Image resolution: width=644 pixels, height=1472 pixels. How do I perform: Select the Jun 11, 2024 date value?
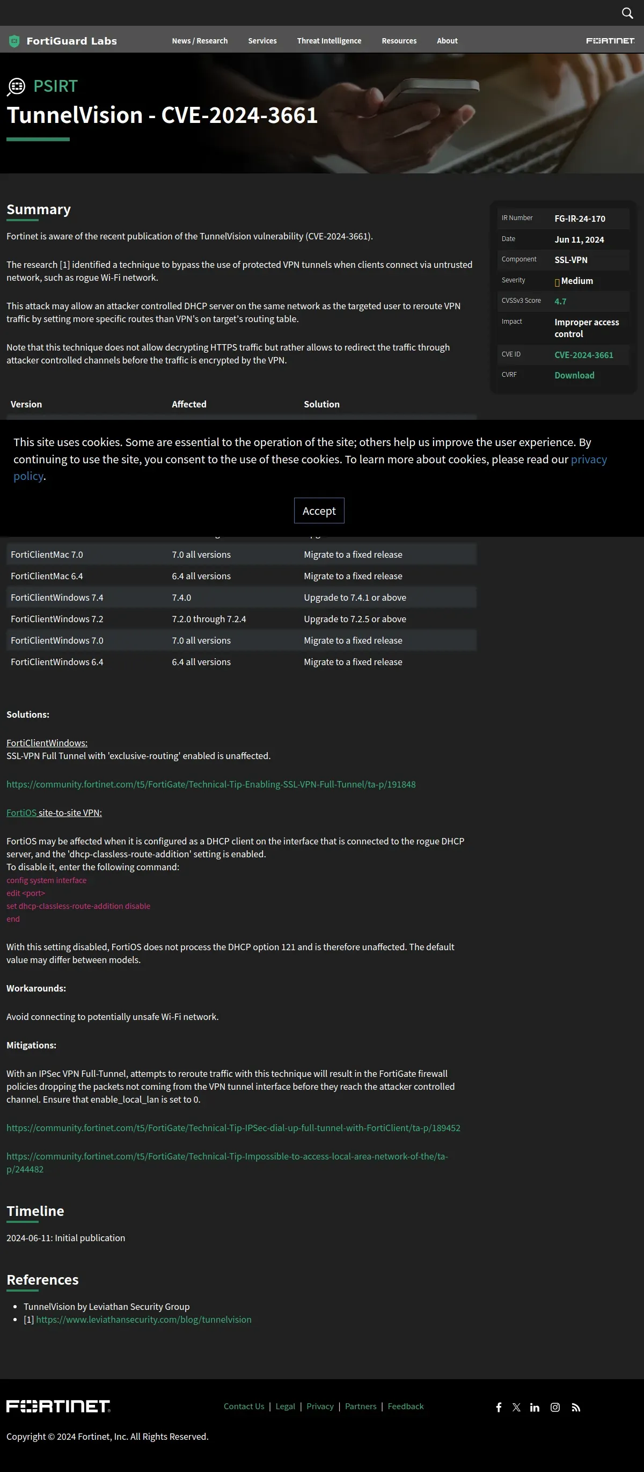click(x=579, y=239)
